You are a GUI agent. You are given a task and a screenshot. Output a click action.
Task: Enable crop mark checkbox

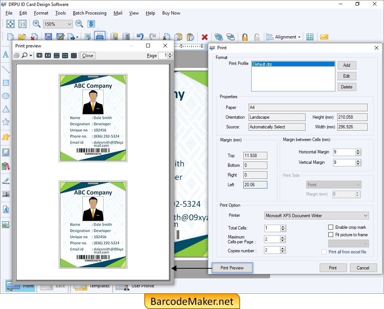[331, 227]
